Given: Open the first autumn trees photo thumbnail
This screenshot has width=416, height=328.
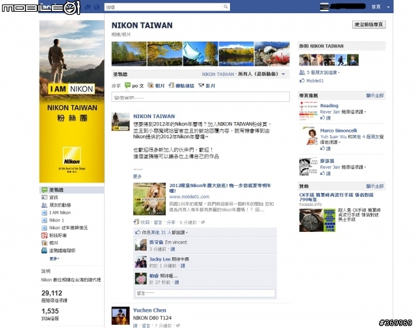Looking at the screenshot, I should coord(129,53).
